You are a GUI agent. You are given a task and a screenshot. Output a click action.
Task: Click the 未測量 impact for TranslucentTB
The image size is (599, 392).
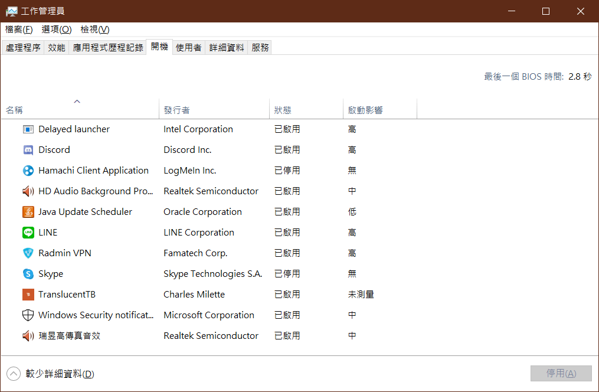tap(361, 295)
